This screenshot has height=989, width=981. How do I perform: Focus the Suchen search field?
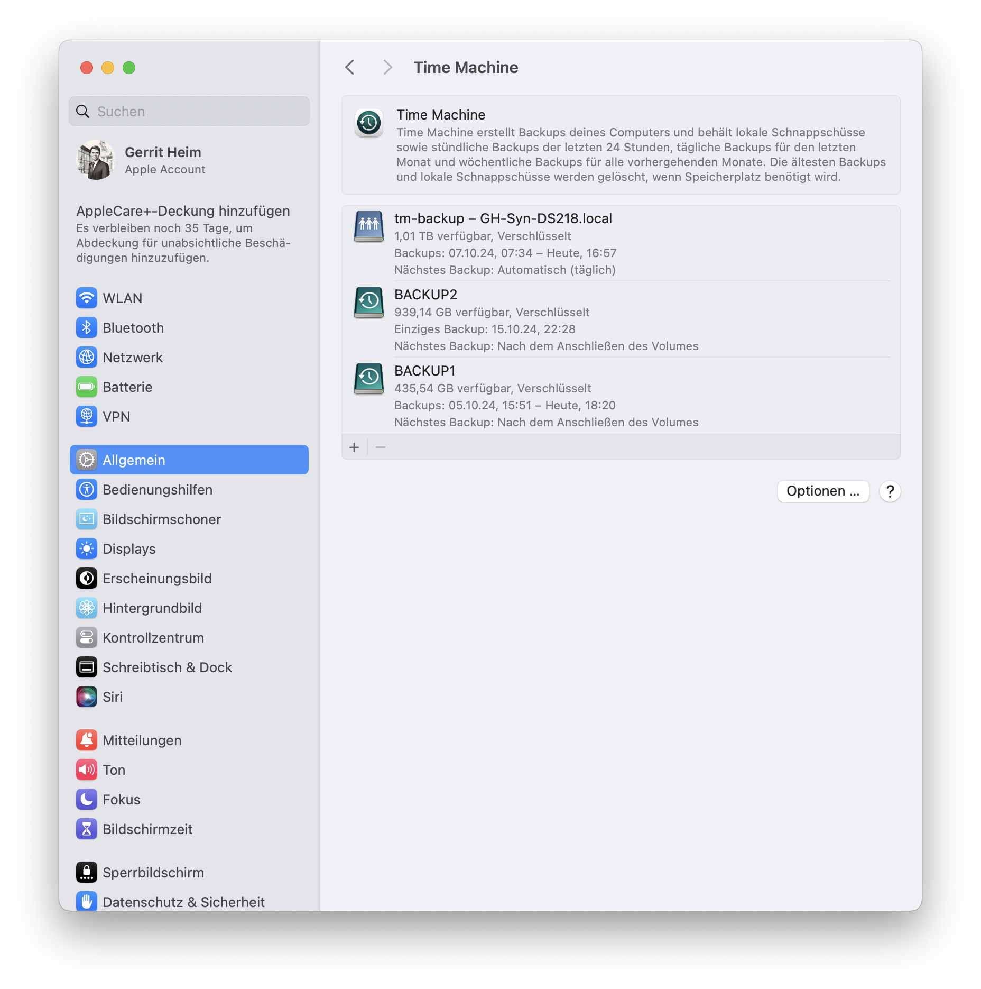(x=189, y=111)
